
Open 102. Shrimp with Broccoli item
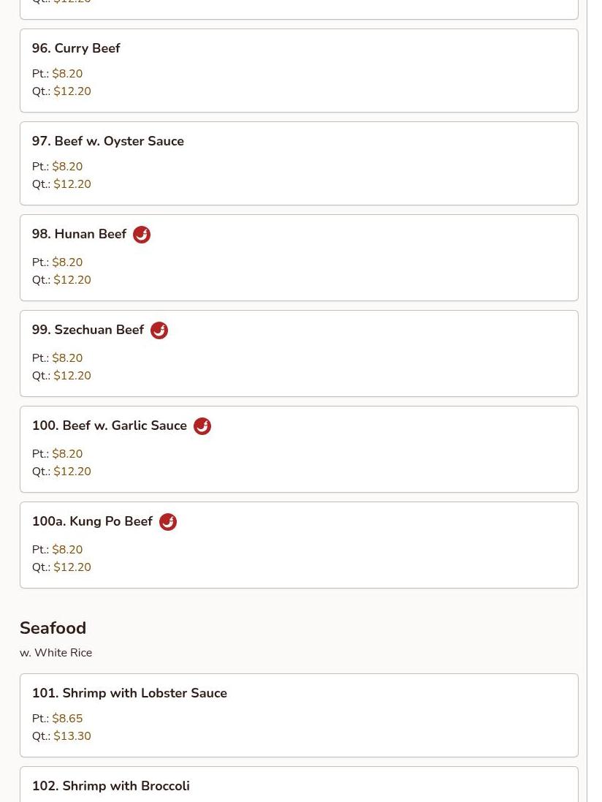111,786
